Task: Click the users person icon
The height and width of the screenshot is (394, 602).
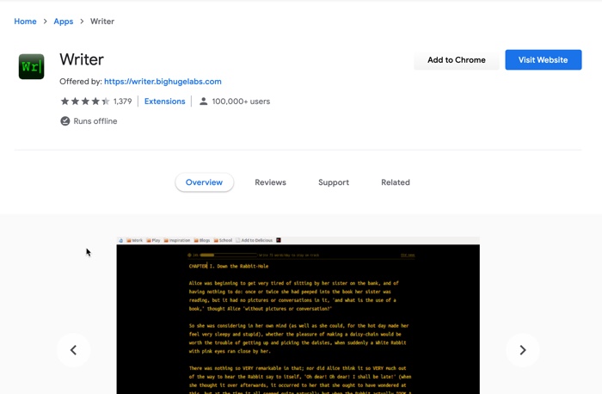Action: [x=204, y=102]
